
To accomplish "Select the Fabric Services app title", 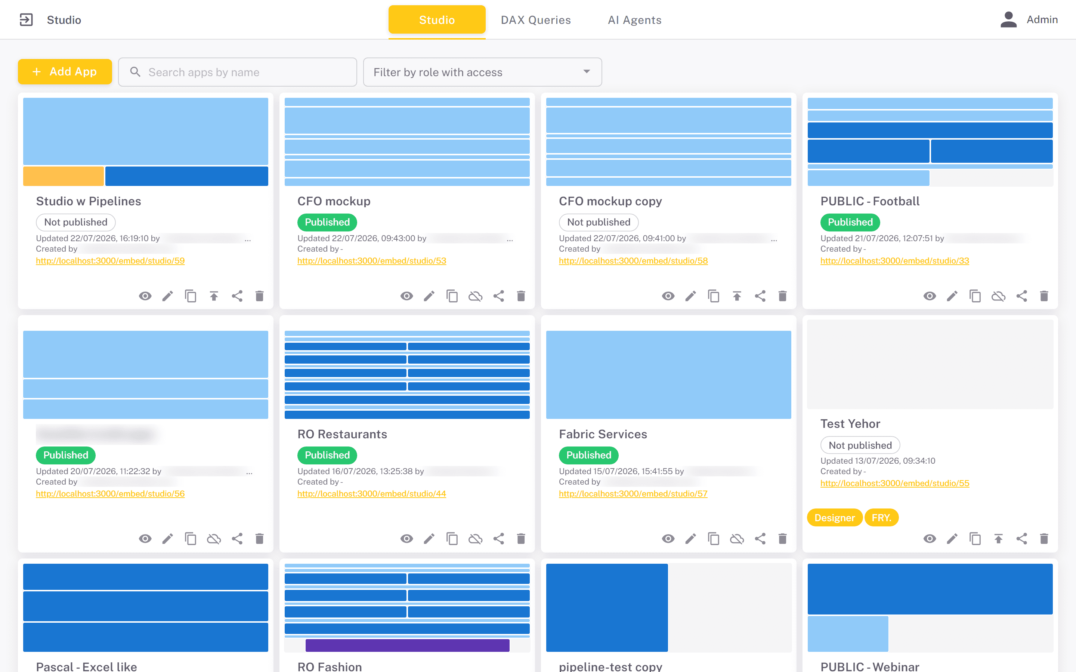I will (603, 434).
